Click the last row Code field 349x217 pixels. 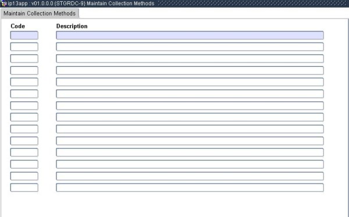pyautogui.click(x=24, y=187)
